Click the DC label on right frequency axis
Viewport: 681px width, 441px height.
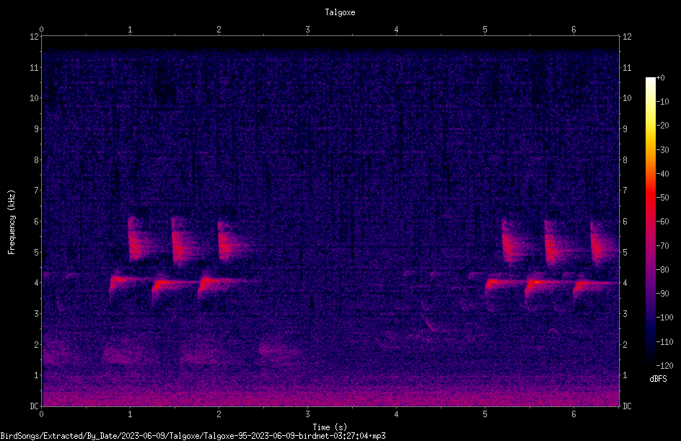[x=627, y=406]
